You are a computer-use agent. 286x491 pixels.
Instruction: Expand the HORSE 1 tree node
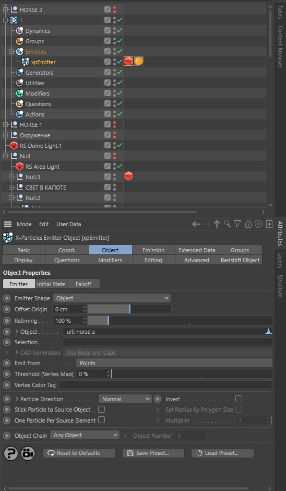point(5,125)
